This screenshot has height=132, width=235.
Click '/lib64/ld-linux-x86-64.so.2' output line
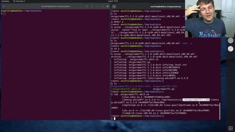[x=154, y=113]
